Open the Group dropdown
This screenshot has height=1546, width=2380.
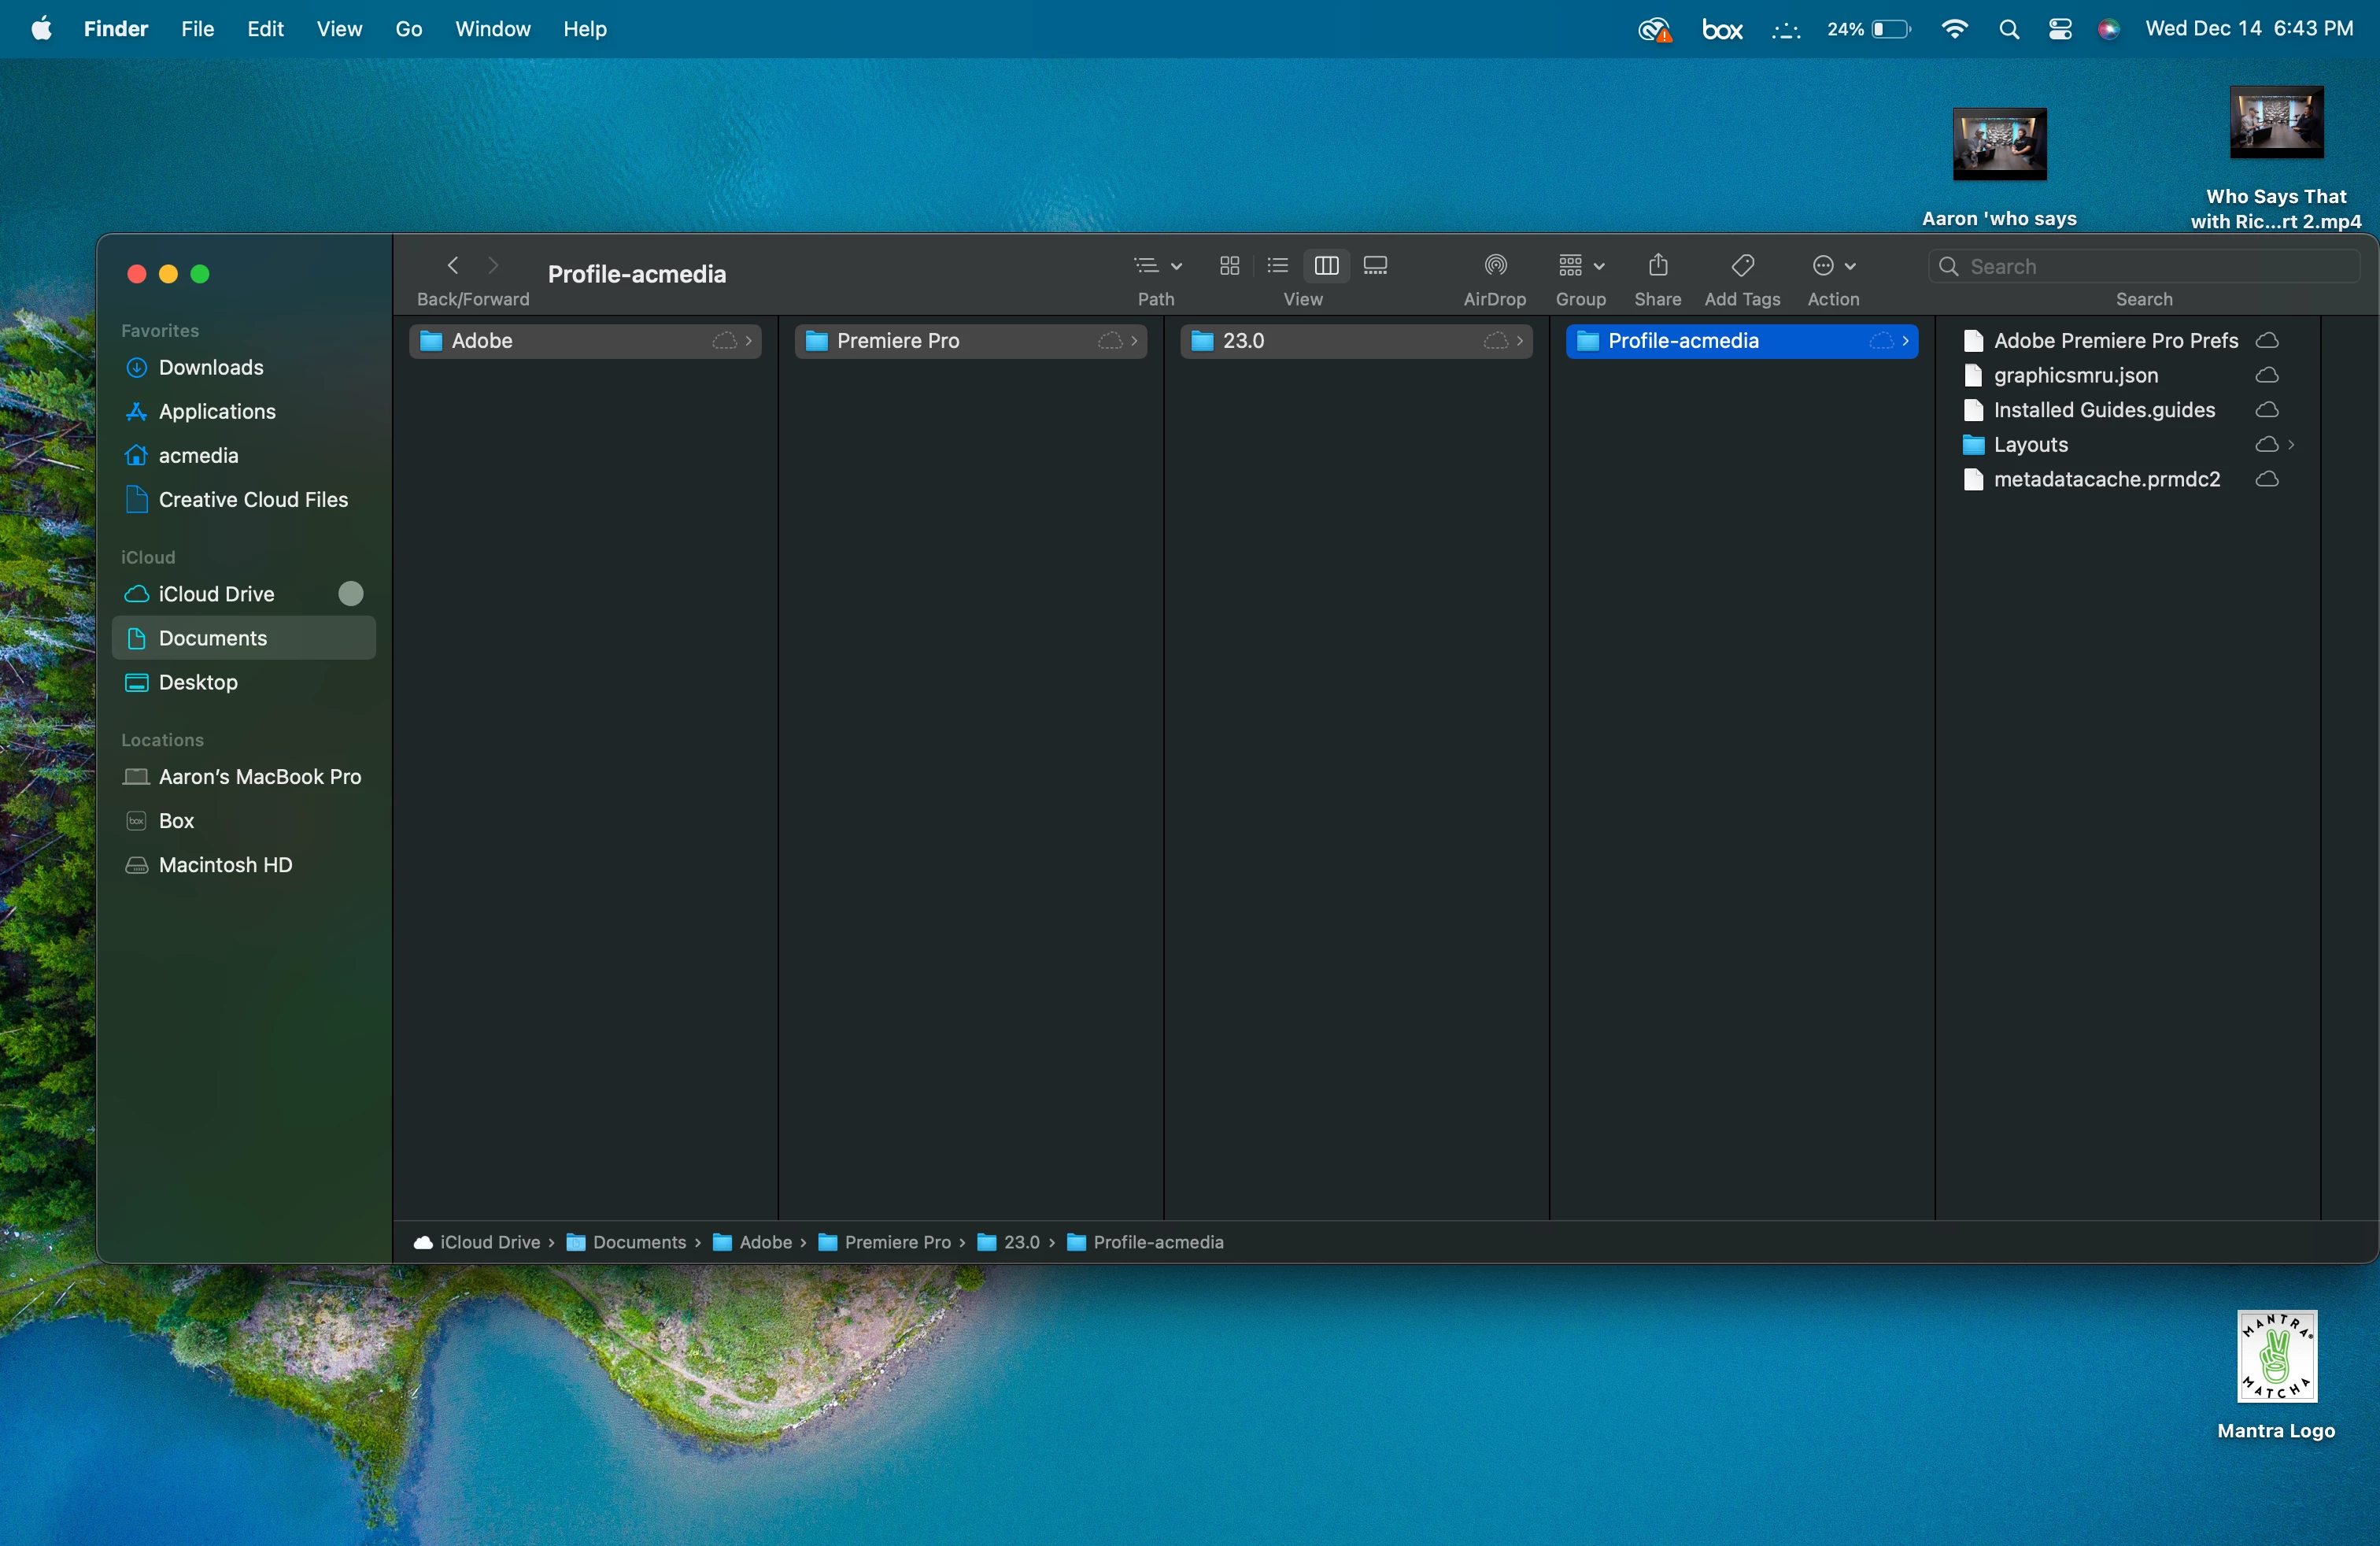(1580, 266)
